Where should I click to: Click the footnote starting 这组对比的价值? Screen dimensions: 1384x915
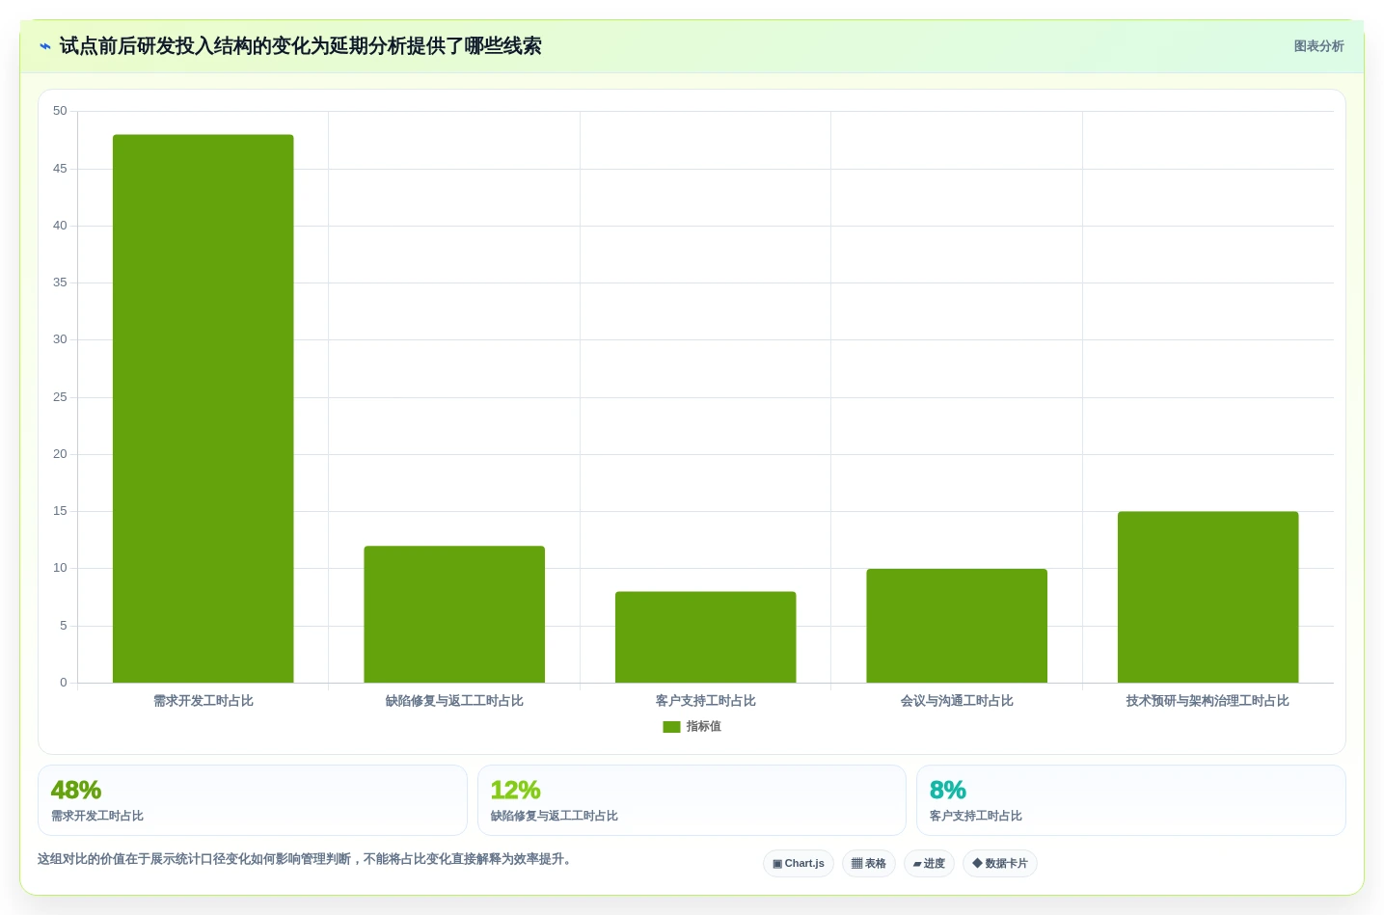307,859
